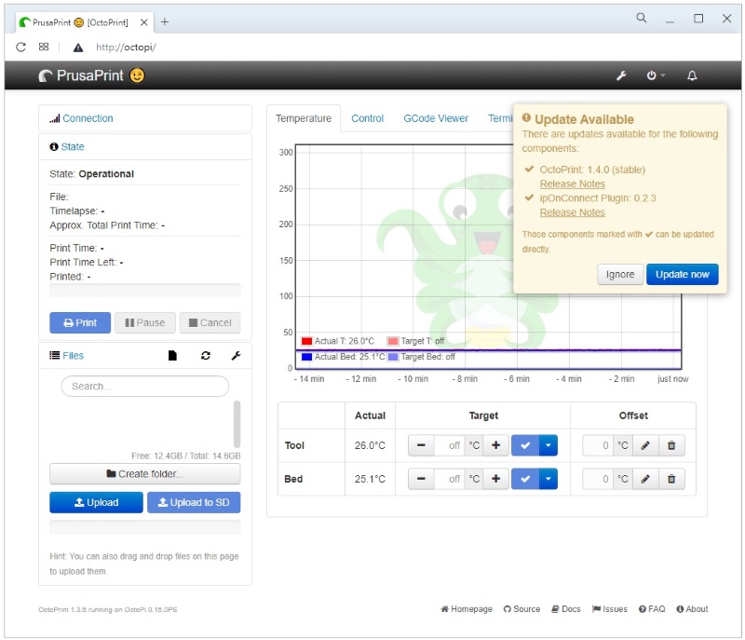Increase Tool target temperature with plus
The image size is (745, 640).
click(495, 446)
